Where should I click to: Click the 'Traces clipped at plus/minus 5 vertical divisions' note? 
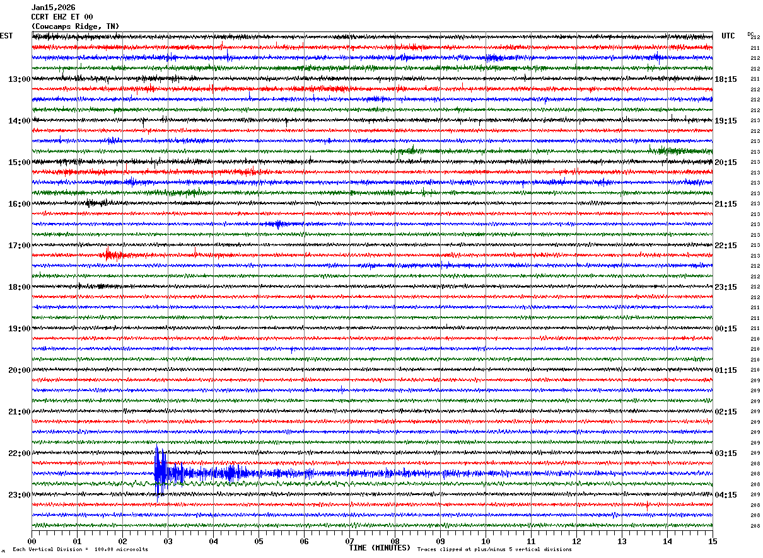494,549
